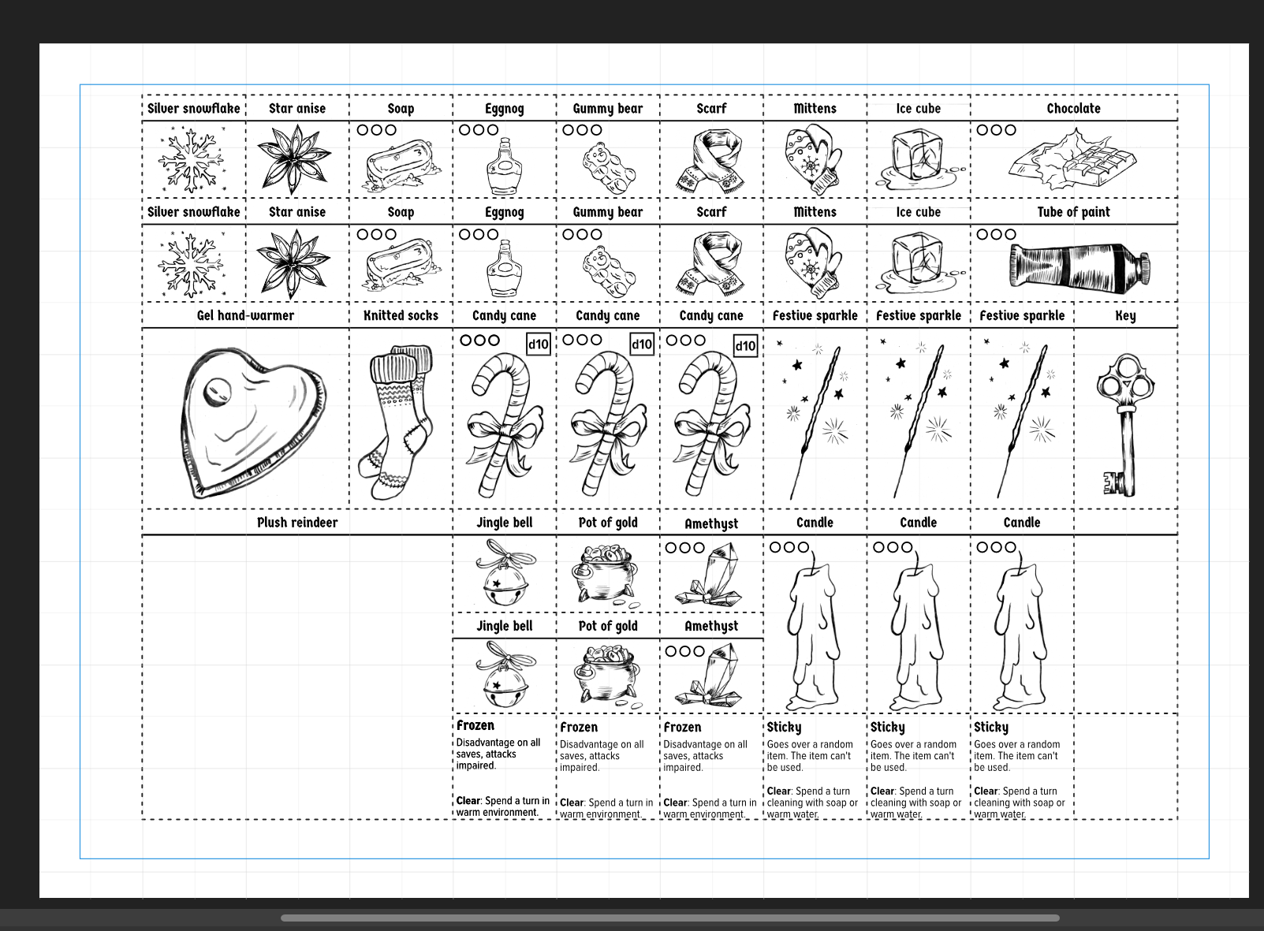Select the lower amethyst crystal drawing
Image resolution: width=1264 pixels, height=931 pixels.
point(710,676)
